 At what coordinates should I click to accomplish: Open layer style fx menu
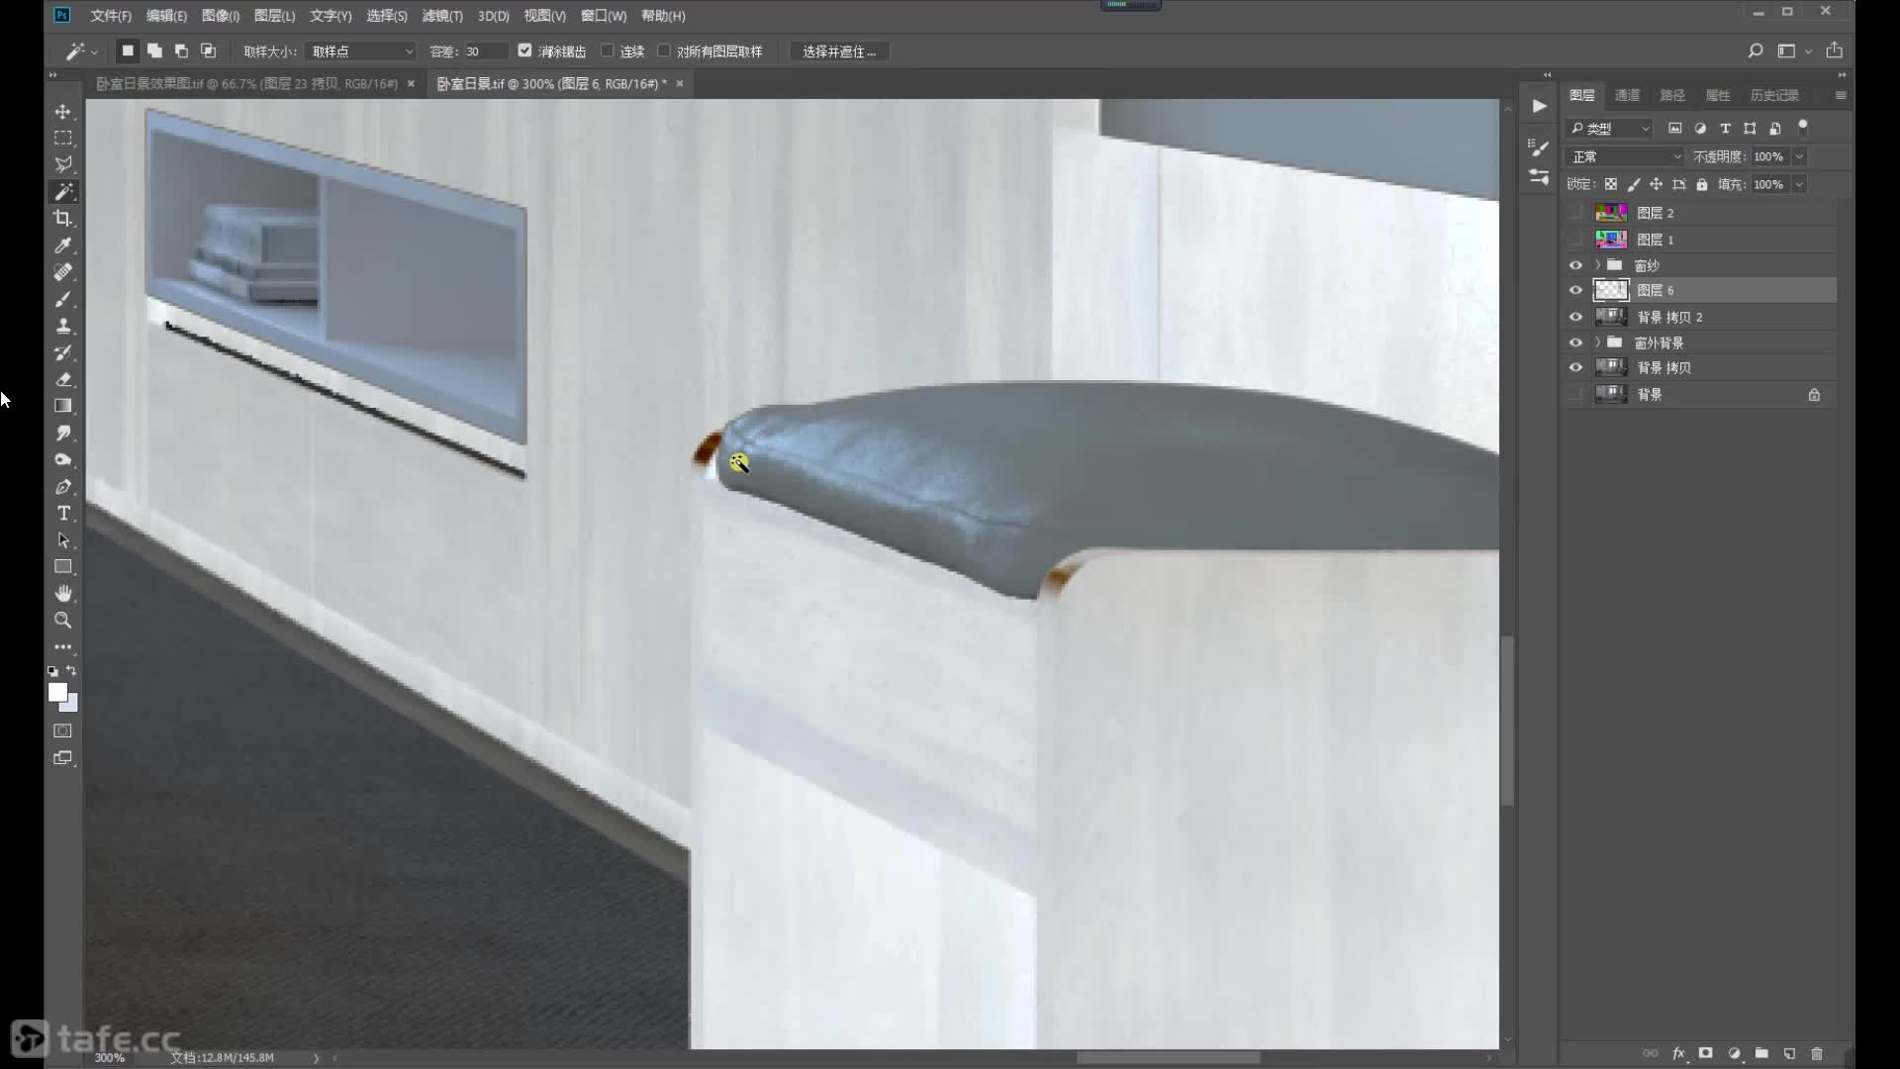[1678, 1053]
